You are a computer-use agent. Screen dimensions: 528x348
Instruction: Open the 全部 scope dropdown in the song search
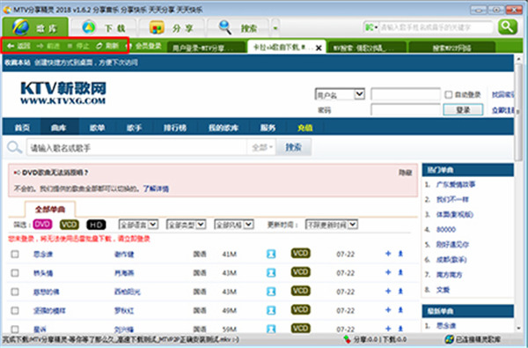(261, 147)
